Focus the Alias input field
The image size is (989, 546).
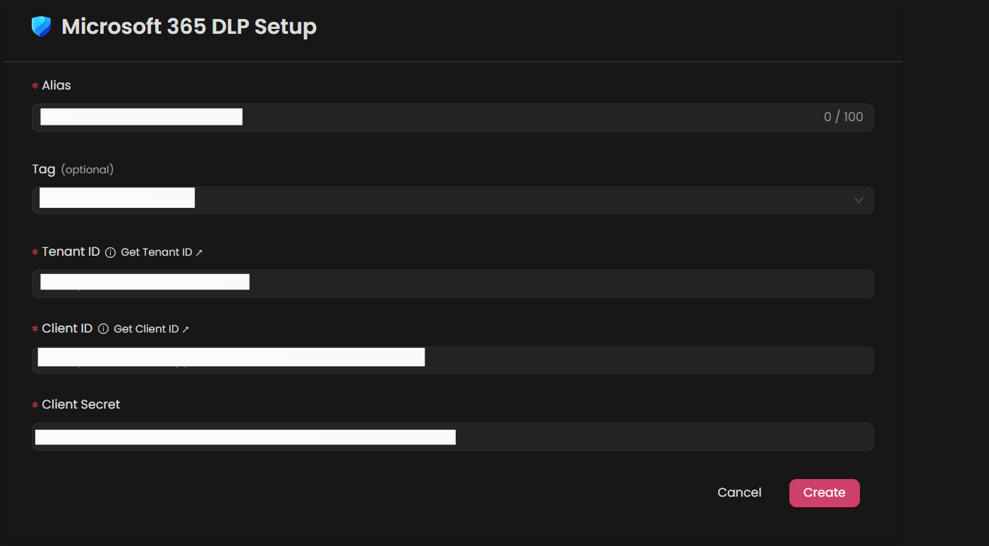coord(453,118)
